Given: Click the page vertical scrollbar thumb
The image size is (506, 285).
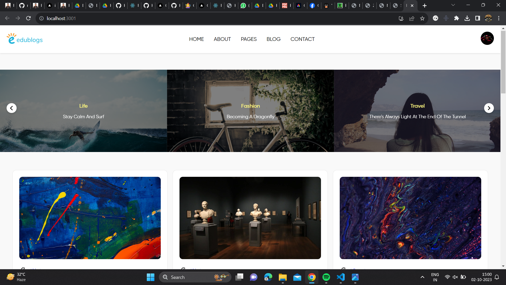Looking at the screenshot, I should coord(503,62).
